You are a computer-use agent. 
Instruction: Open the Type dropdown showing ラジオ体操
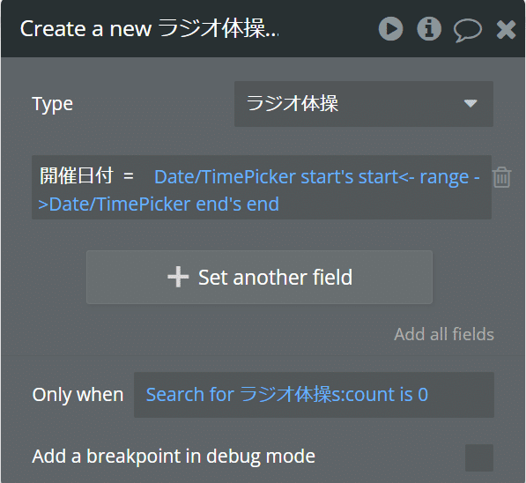(x=364, y=104)
